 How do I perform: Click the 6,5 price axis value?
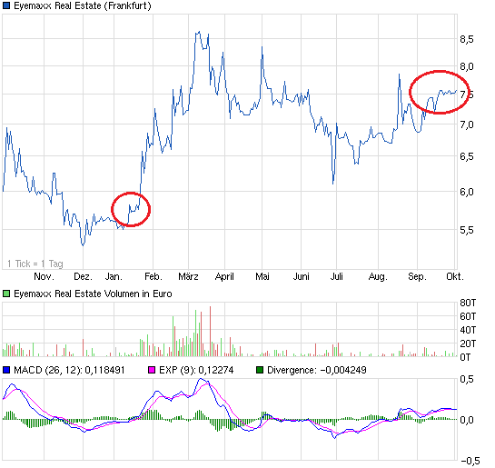coord(467,156)
